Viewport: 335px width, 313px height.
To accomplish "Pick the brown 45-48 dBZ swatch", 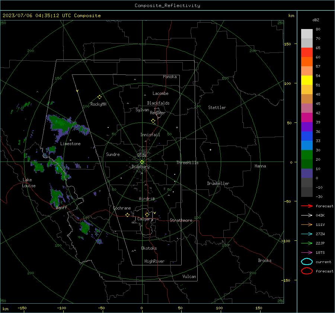I will tap(307, 99).
